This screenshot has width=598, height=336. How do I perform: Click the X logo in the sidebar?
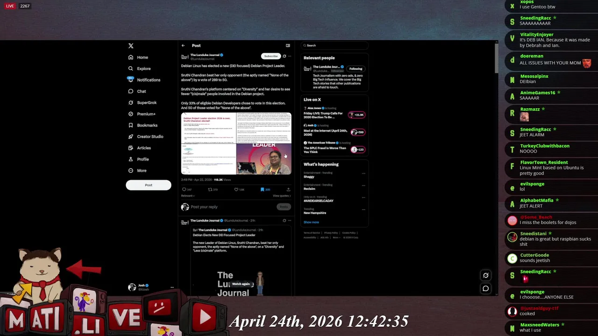[x=131, y=46]
